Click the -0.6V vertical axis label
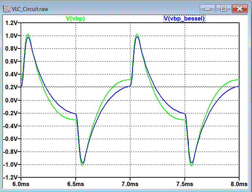The width and height of the screenshot is (252, 192). 10,139
